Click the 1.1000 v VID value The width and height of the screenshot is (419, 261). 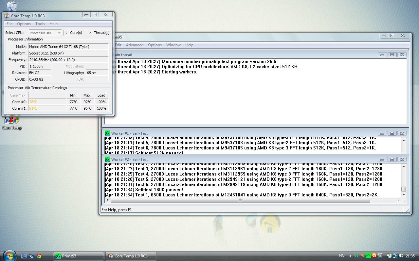pyautogui.click(x=39, y=66)
